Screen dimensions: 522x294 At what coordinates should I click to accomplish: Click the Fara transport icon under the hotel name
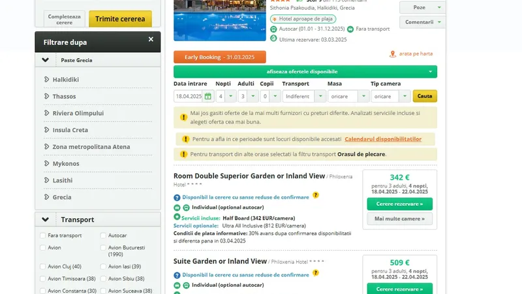coord(350,29)
